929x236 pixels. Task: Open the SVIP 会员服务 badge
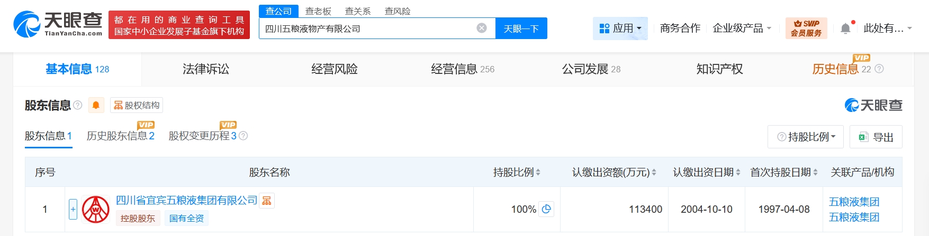pos(806,29)
